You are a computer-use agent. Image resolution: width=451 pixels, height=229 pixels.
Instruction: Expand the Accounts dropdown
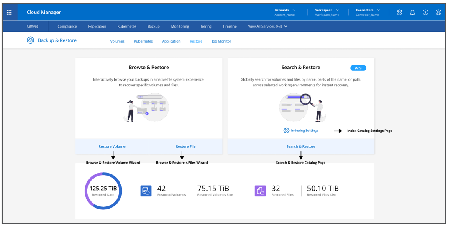(x=285, y=12)
